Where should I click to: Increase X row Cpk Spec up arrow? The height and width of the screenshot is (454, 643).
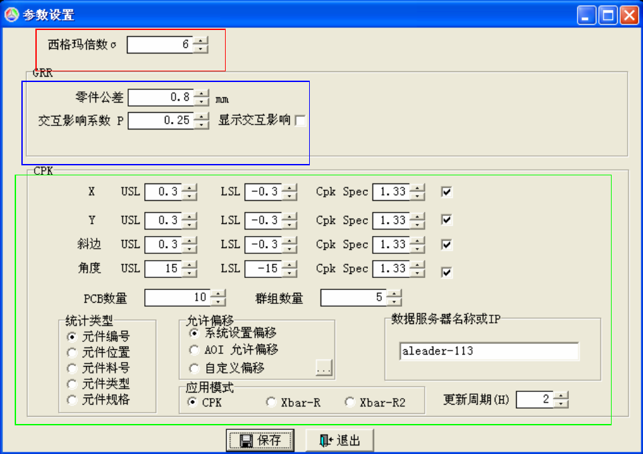[x=417, y=188]
